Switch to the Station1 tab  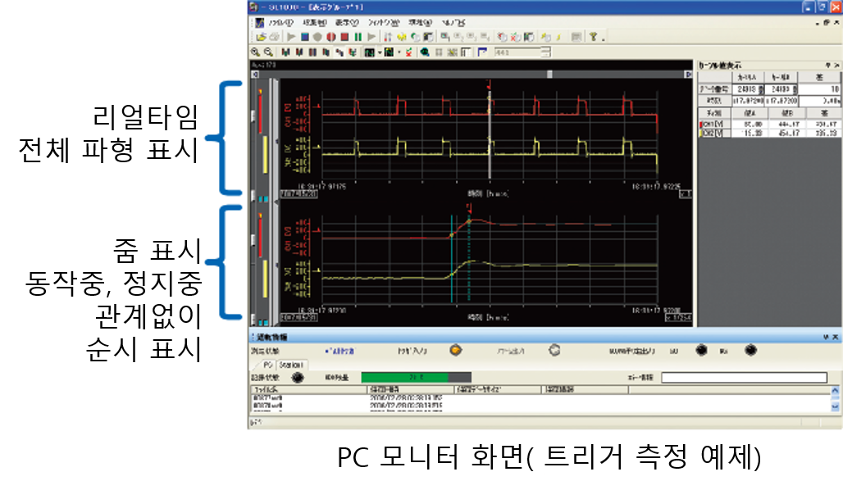(291, 365)
